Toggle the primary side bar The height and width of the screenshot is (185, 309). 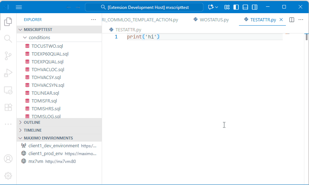pyautogui.click(x=236, y=7)
